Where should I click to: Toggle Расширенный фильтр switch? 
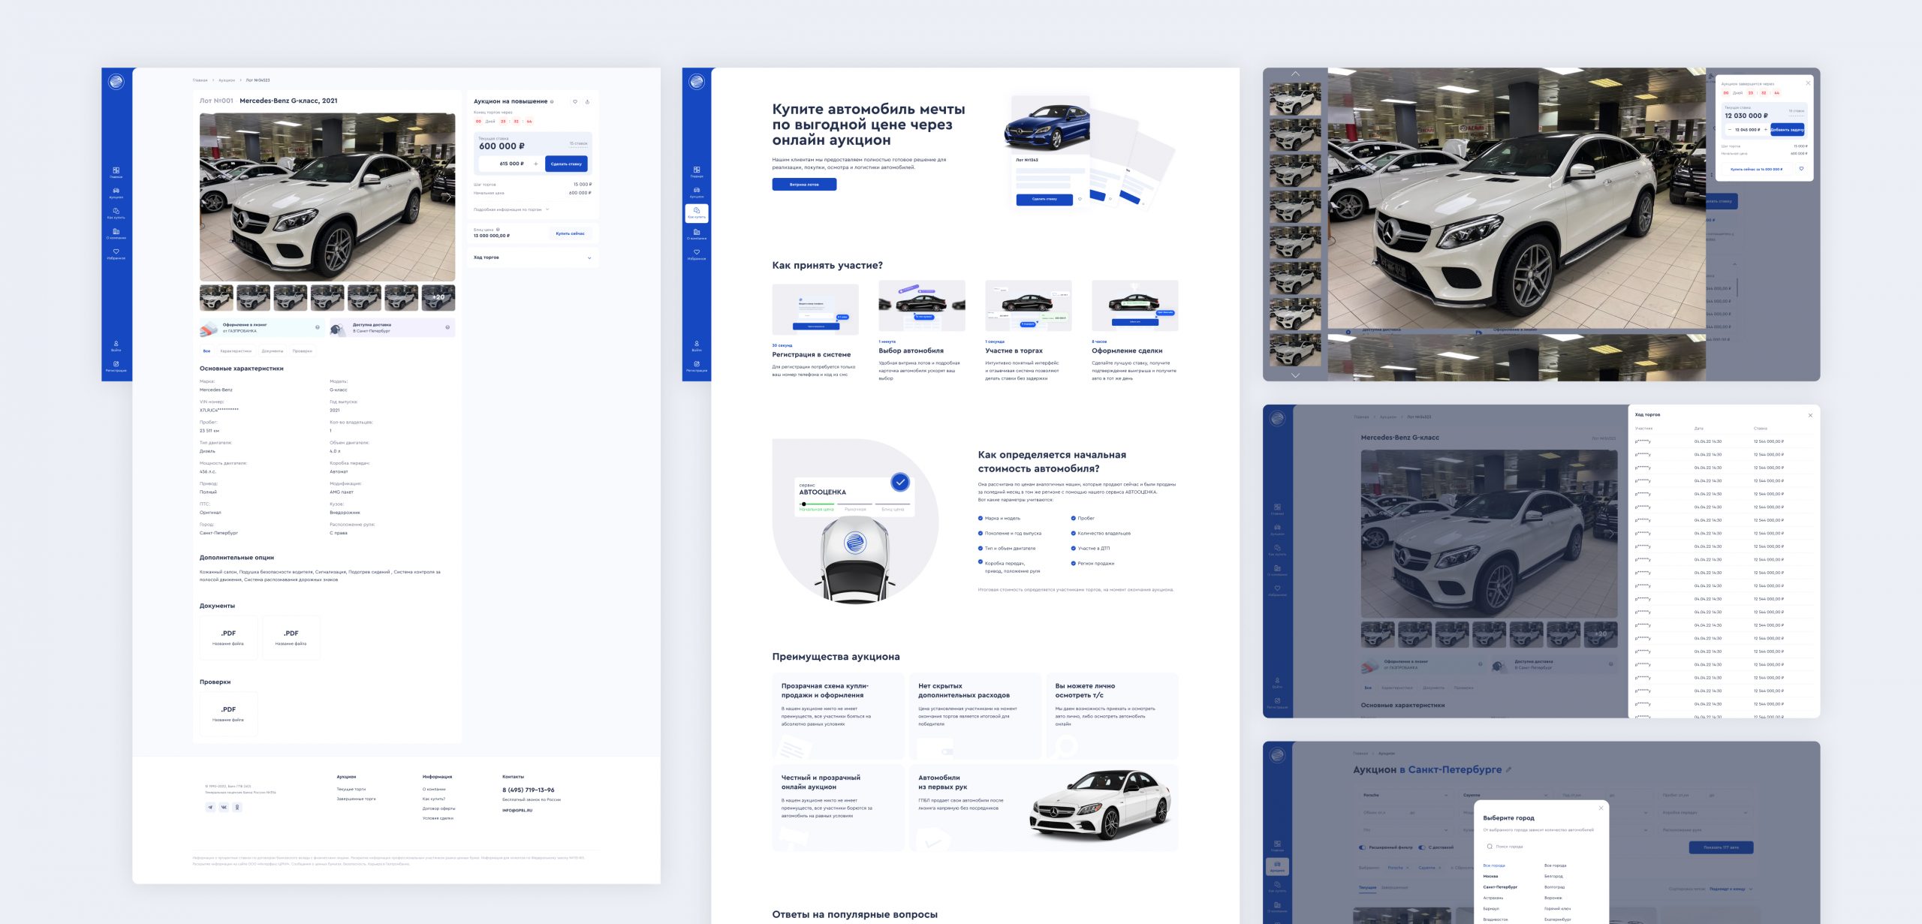coord(1363,847)
